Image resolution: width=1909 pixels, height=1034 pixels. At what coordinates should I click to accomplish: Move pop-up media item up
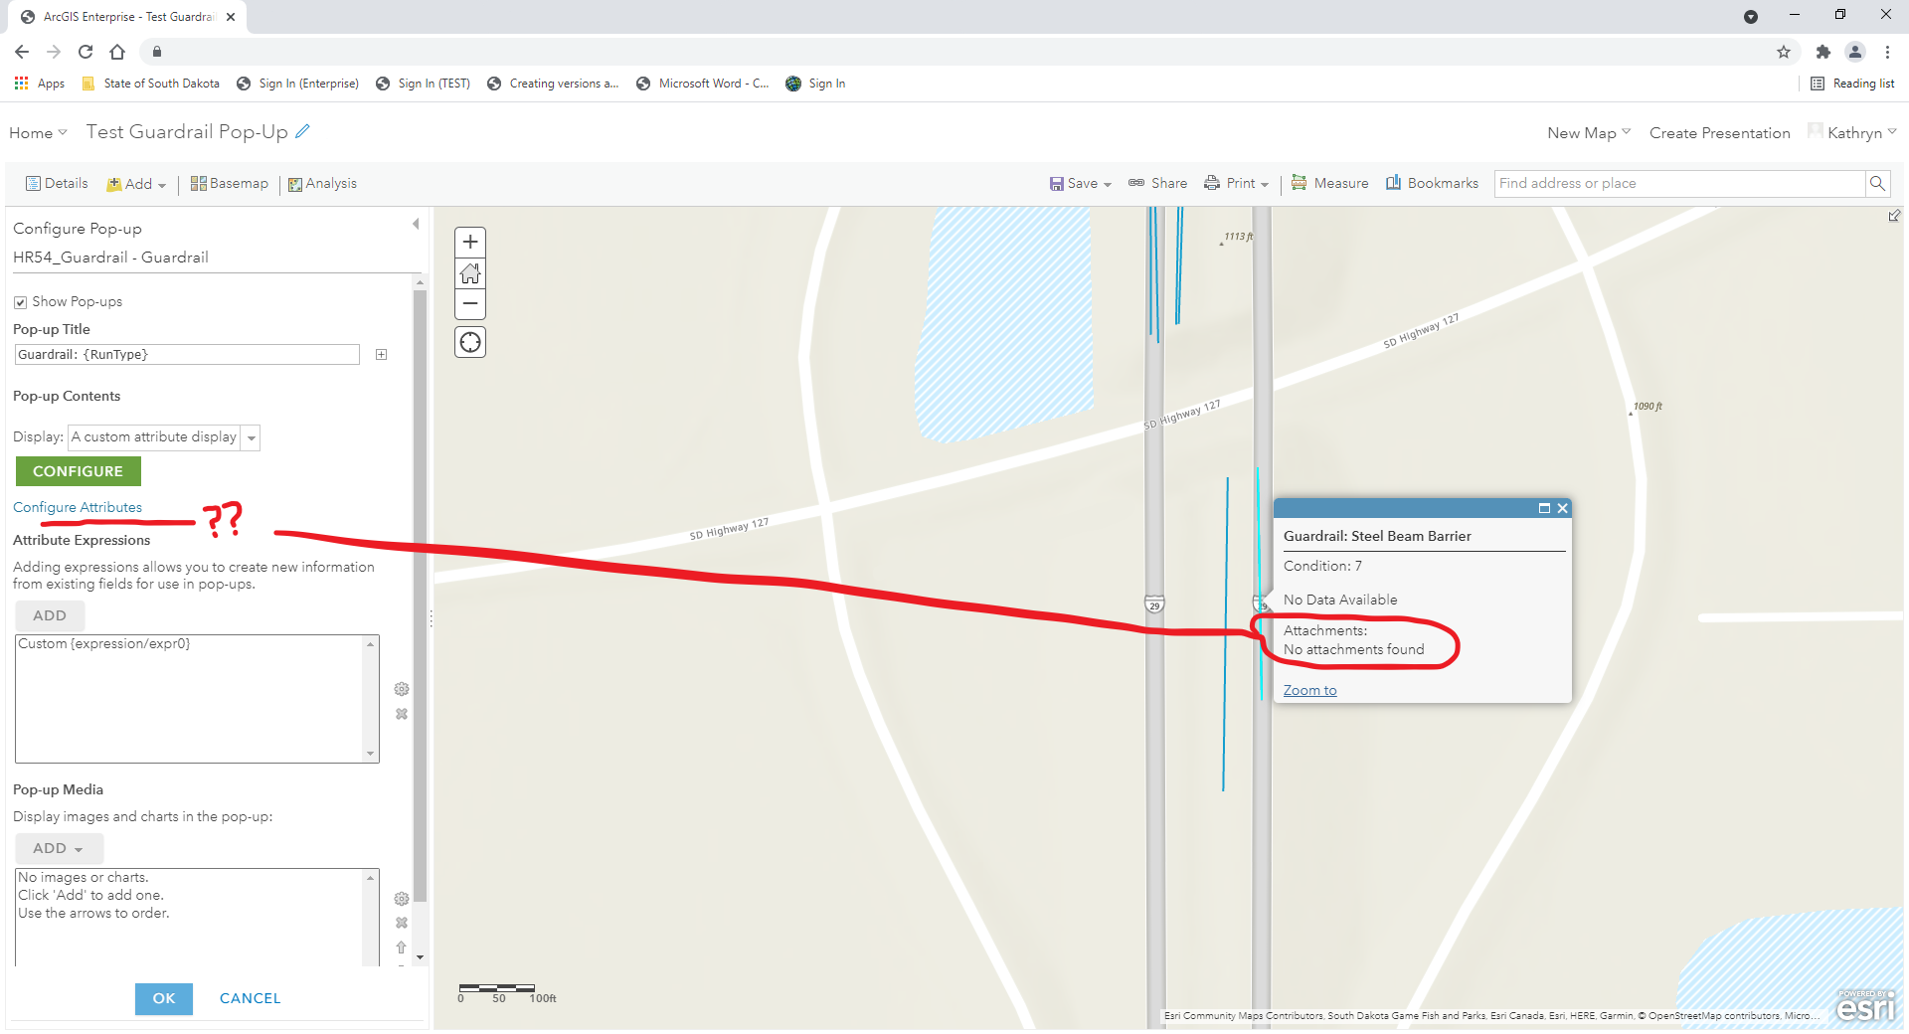[402, 948]
